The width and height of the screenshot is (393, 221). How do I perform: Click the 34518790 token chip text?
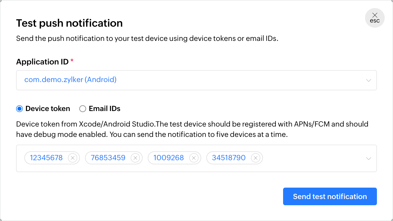click(229, 158)
